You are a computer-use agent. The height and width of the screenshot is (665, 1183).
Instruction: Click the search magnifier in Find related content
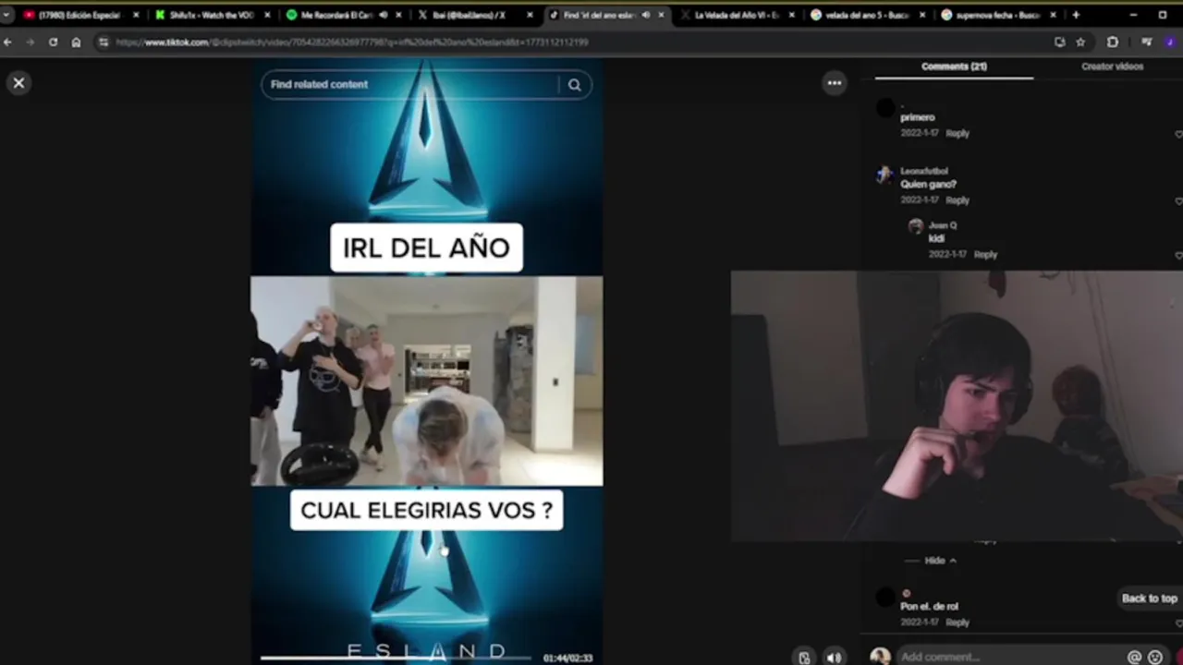point(574,85)
